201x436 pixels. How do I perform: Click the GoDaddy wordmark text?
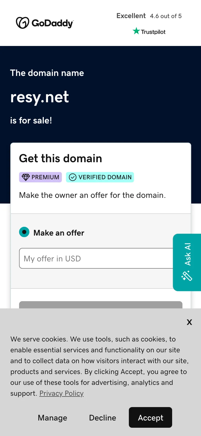52,23
